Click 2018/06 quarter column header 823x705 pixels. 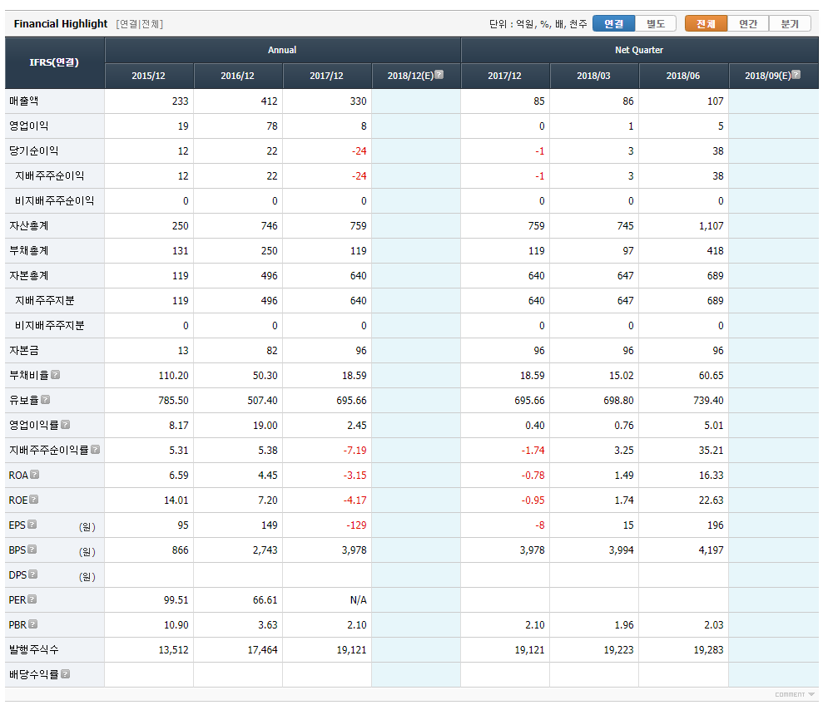(x=683, y=76)
